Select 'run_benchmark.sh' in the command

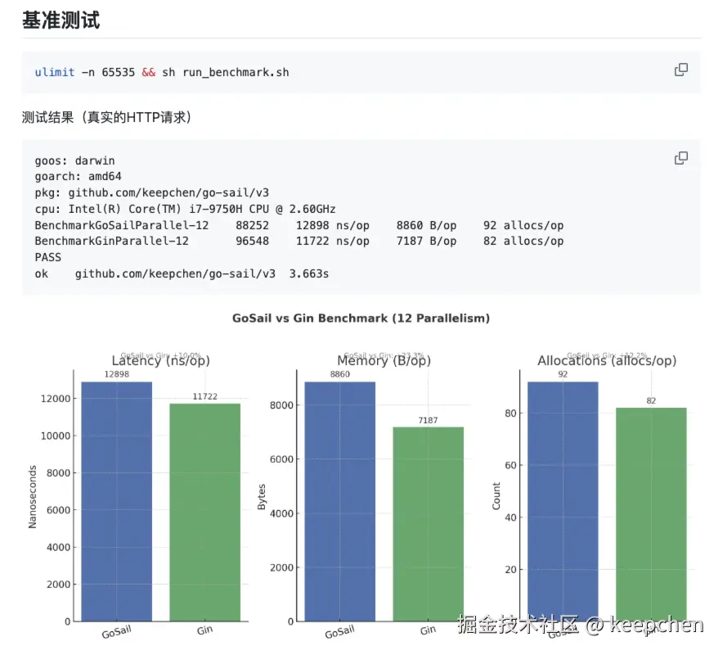pyautogui.click(x=236, y=73)
